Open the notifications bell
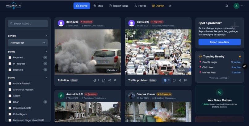This screenshot has width=249, height=126. tap(227, 6)
